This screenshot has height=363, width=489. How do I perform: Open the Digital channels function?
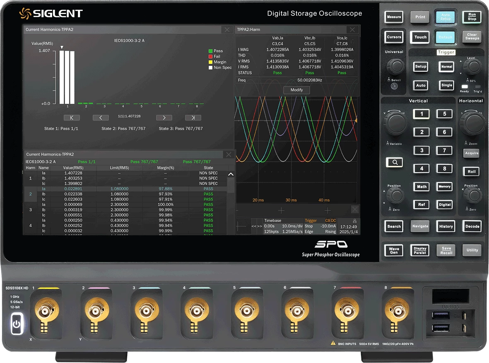tap(444, 204)
